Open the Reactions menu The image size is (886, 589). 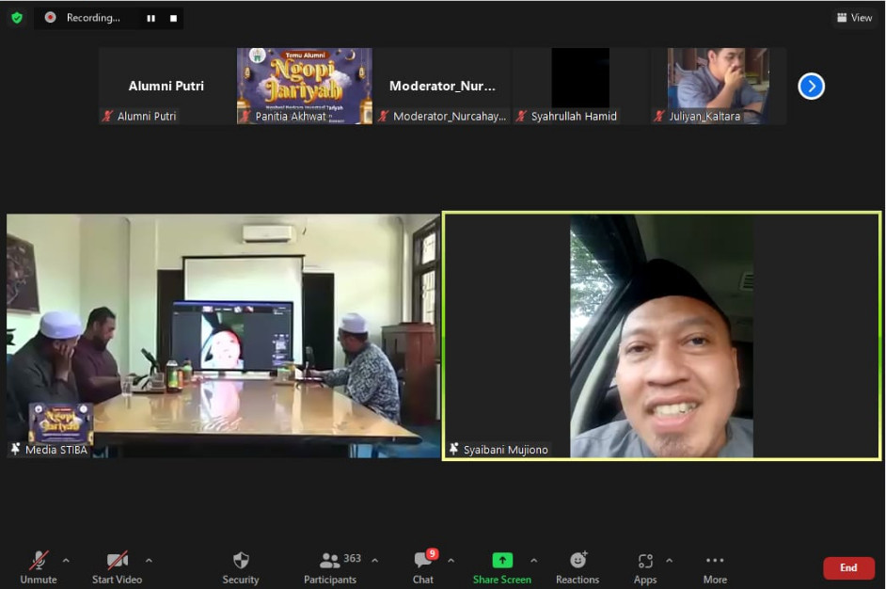(x=577, y=567)
